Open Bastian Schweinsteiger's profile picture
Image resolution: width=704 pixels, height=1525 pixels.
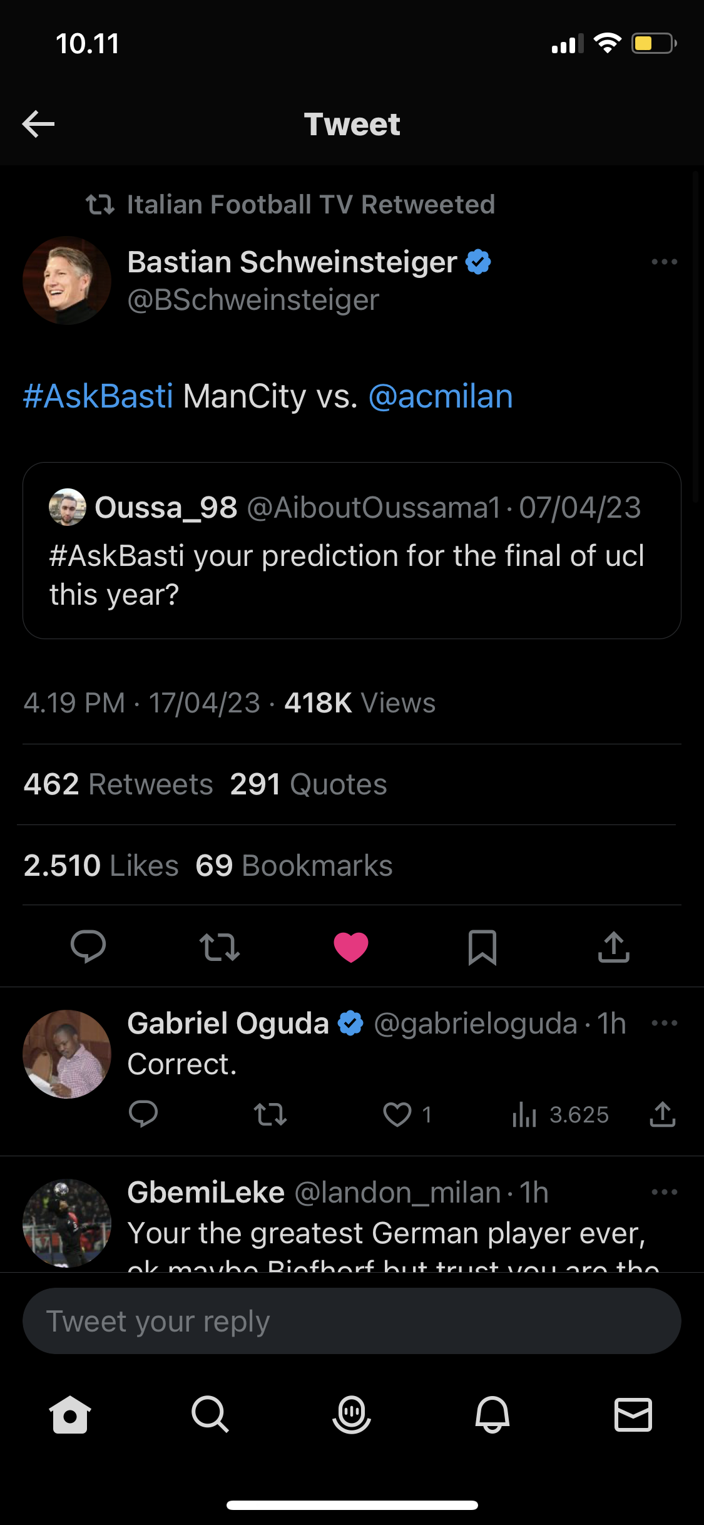67,280
